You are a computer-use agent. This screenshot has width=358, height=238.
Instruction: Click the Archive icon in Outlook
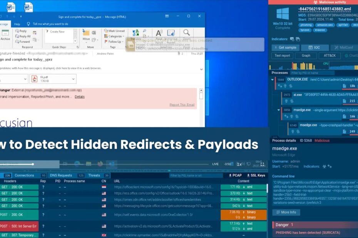[x=5, y=33]
